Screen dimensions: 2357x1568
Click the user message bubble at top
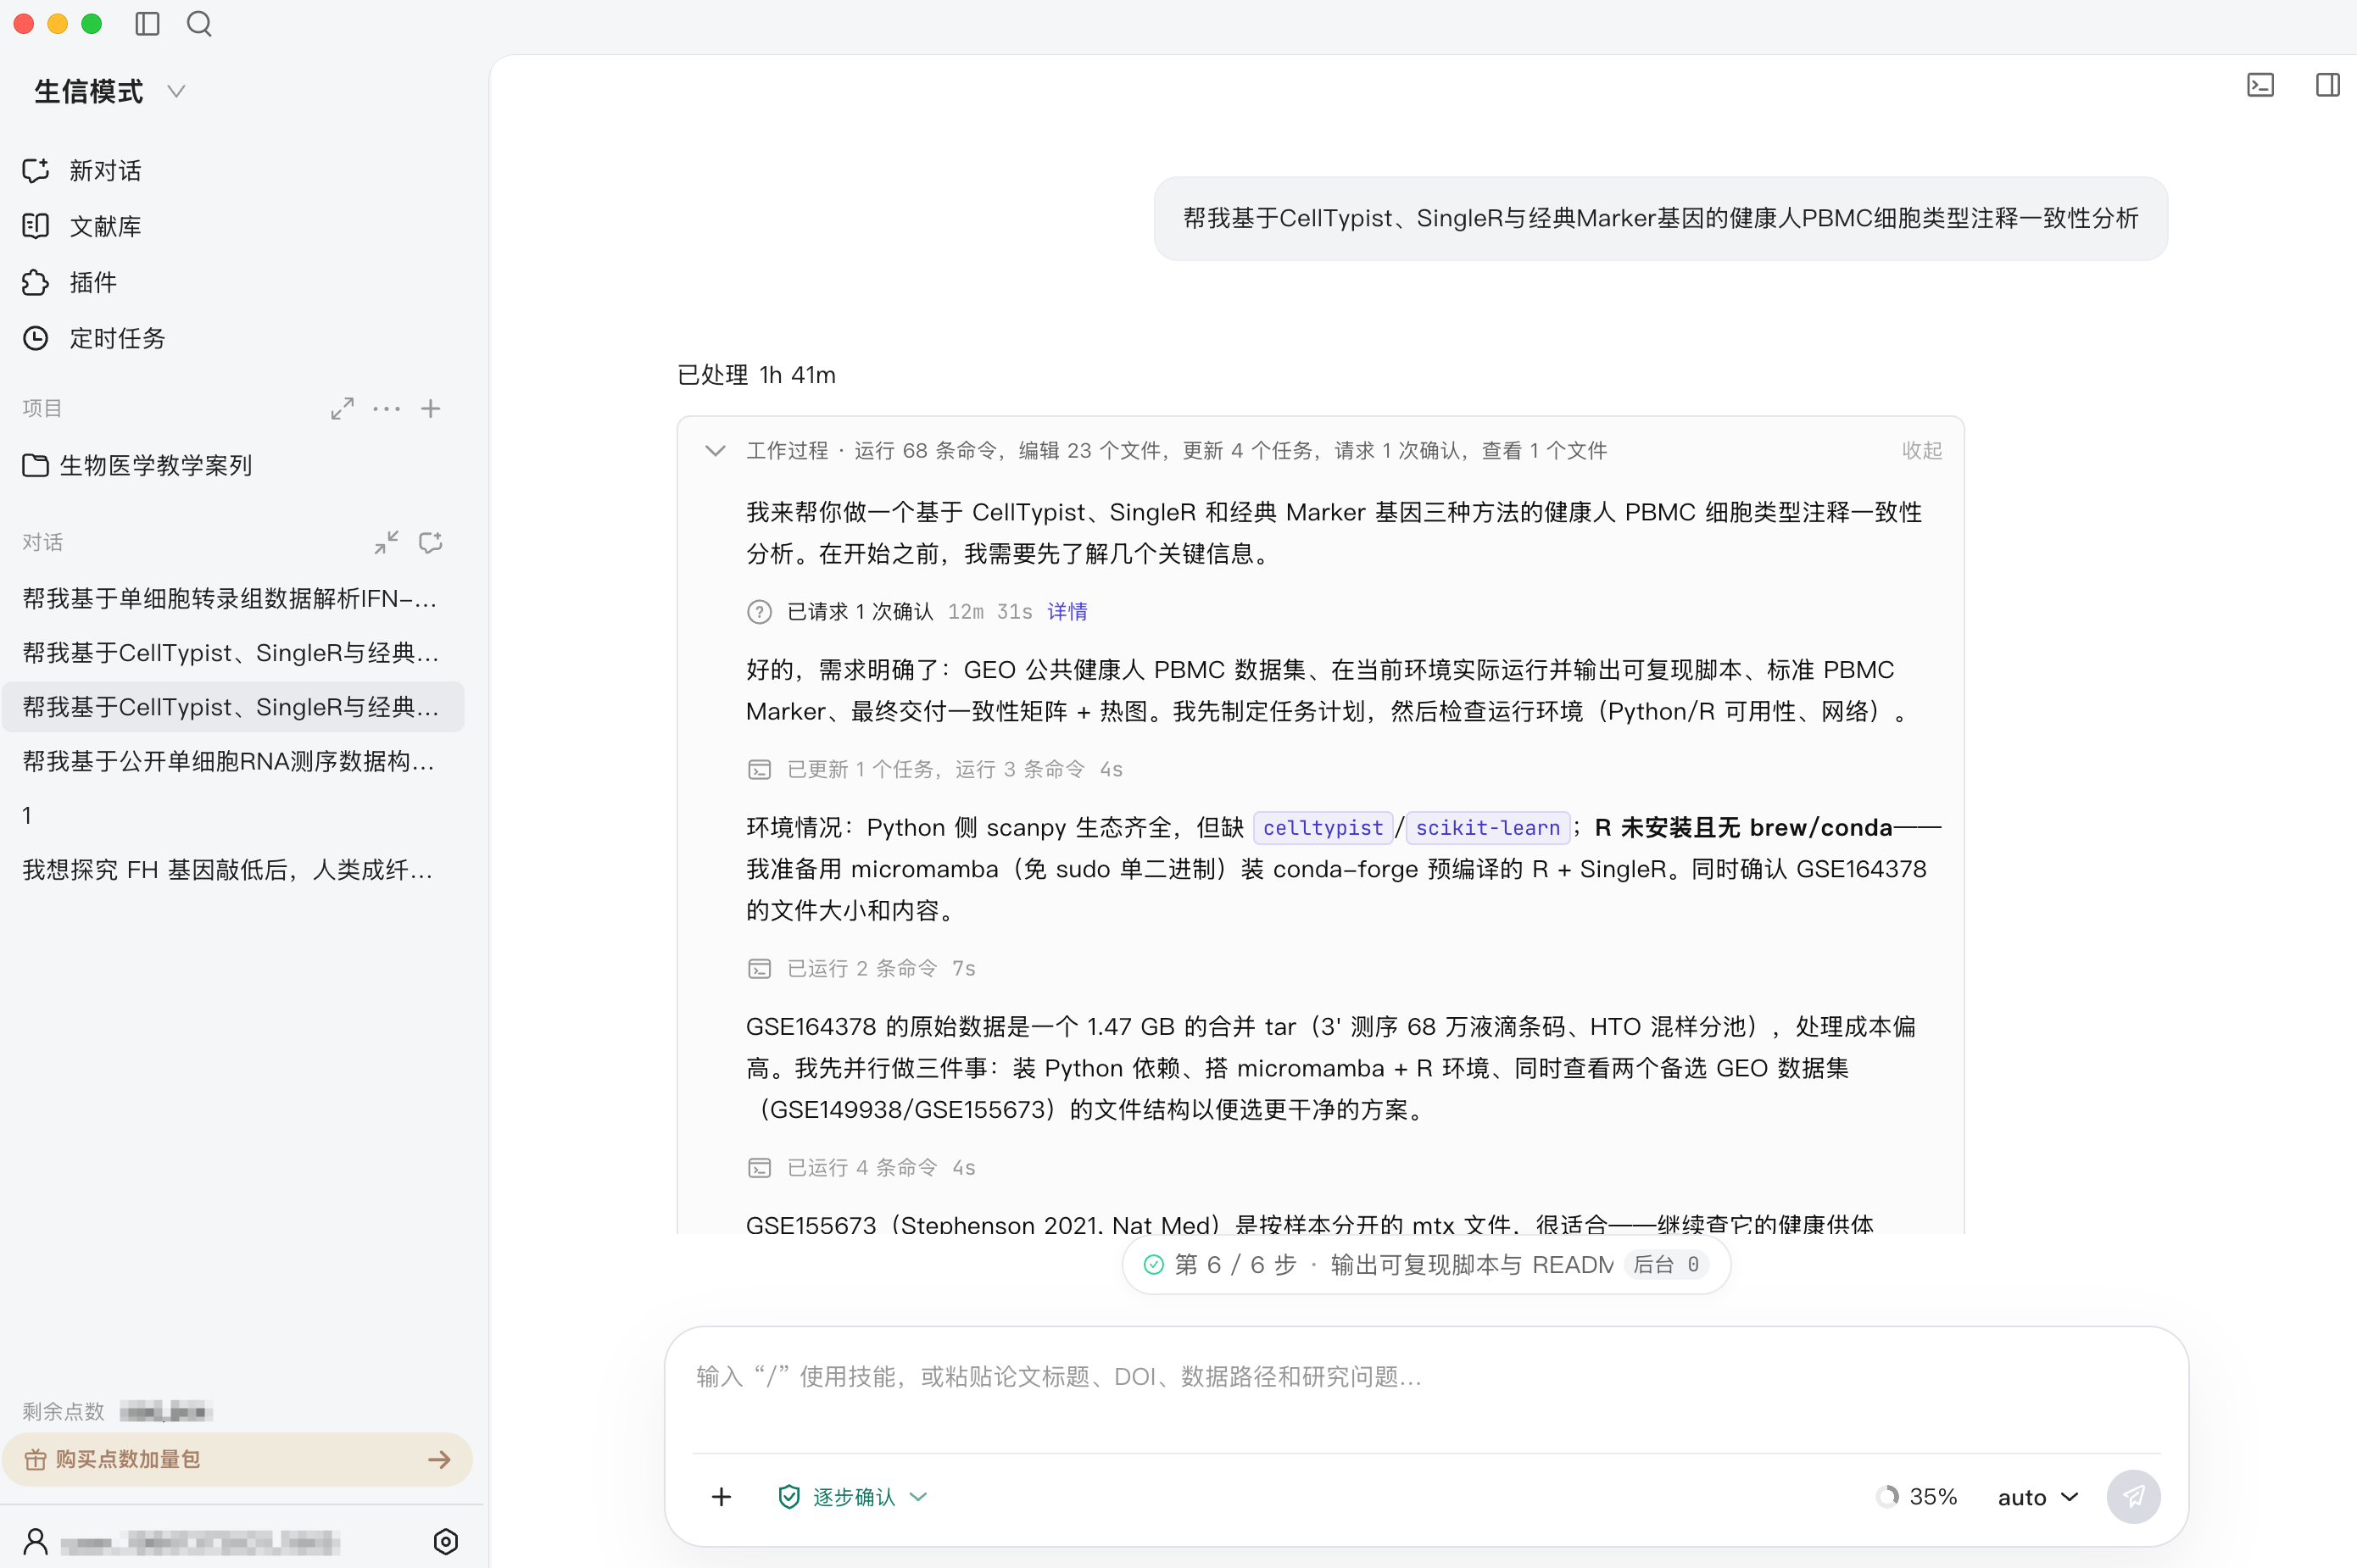coord(1661,219)
